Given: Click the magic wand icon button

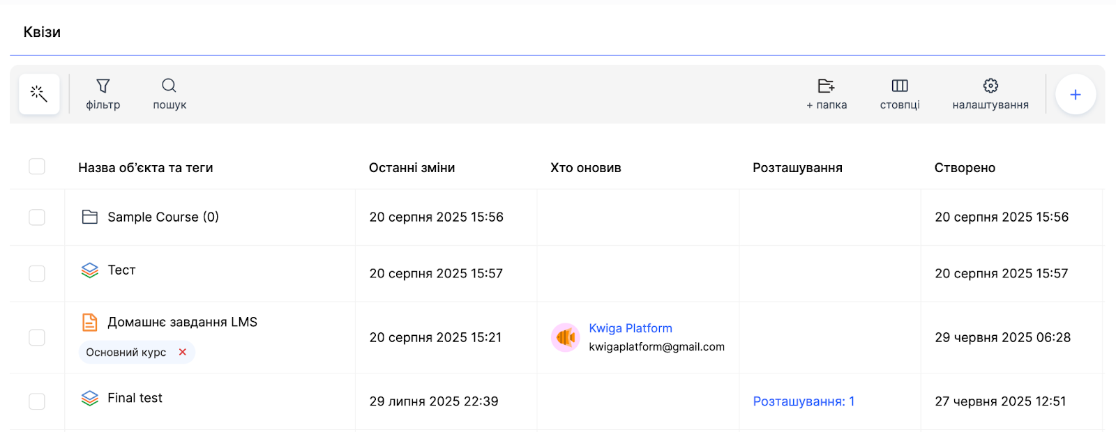Looking at the screenshot, I should pyautogui.click(x=39, y=93).
